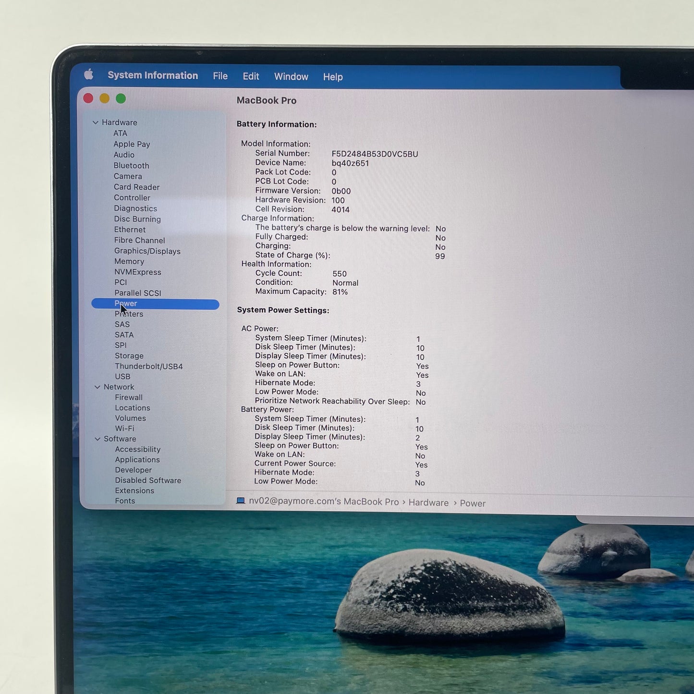Viewport: 694px width, 694px height.
Task: Click the System Power Settings heading
Action: pyautogui.click(x=283, y=310)
